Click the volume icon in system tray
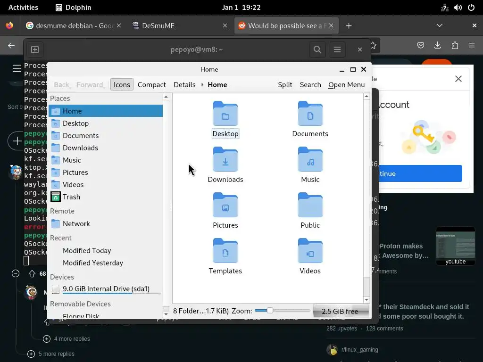Screen dimensions: 483x362 (458, 8)
